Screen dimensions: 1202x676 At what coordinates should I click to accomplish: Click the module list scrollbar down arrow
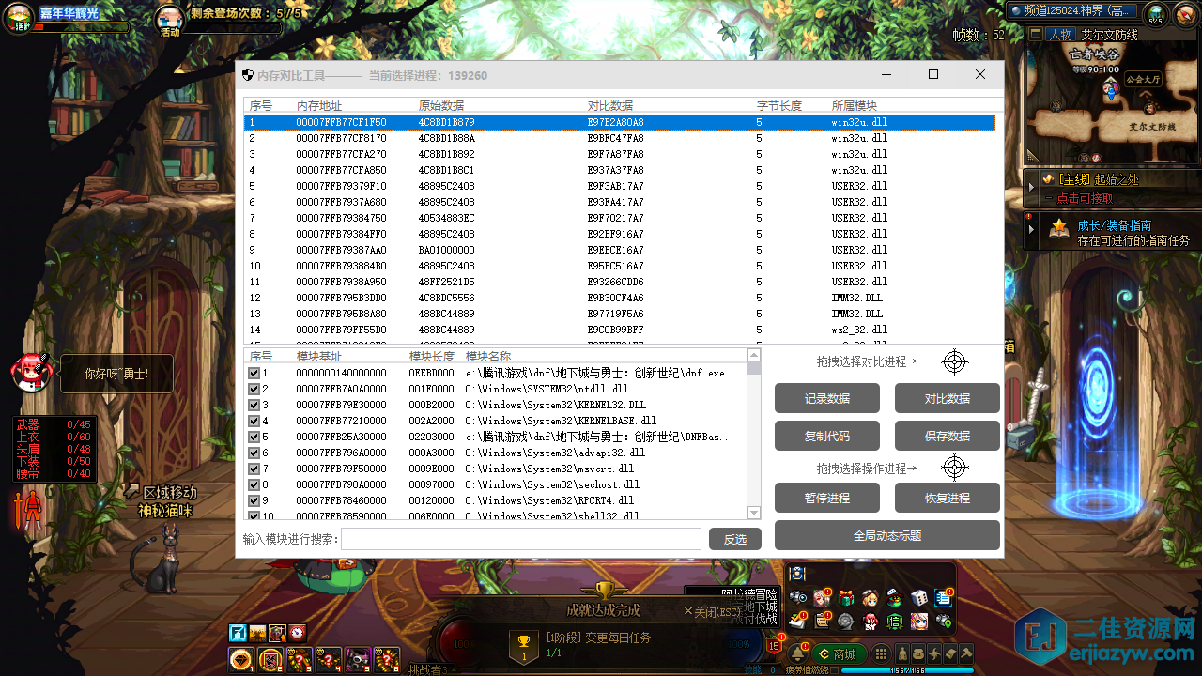click(754, 513)
